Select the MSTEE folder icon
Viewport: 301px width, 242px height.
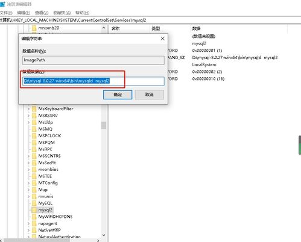point(34,176)
